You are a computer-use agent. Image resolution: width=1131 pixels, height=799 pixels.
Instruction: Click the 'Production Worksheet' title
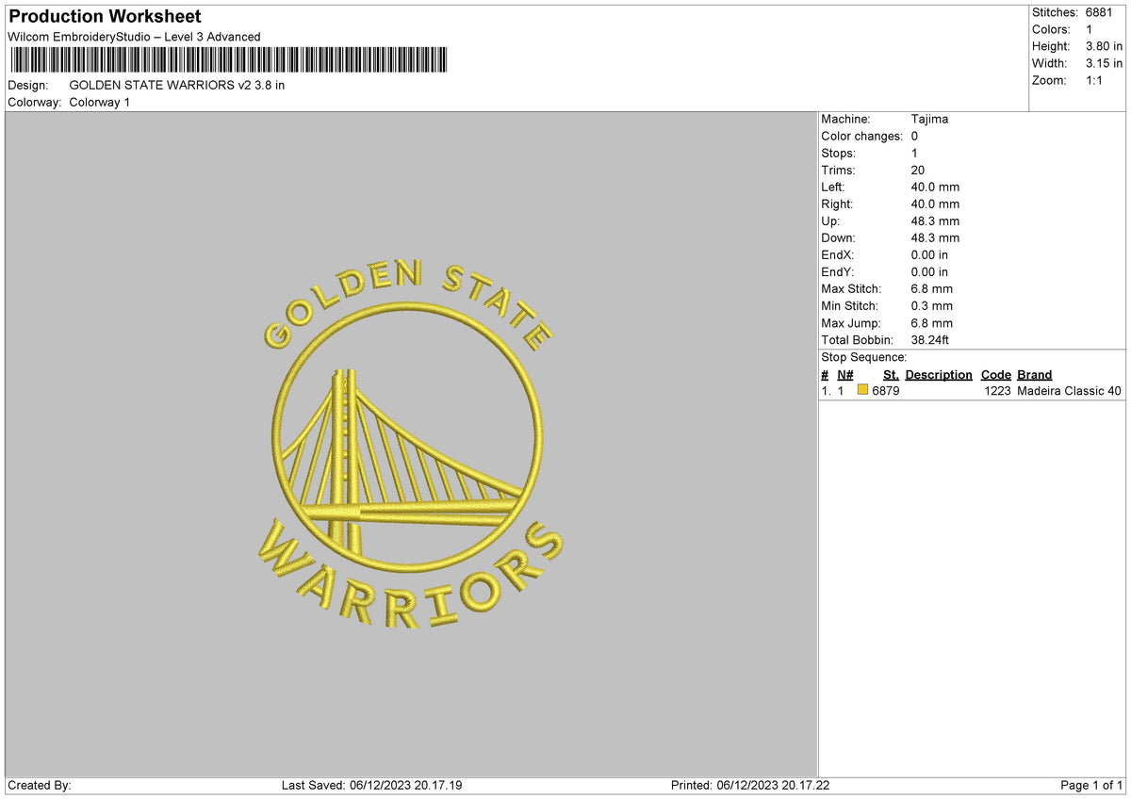pos(105,17)
